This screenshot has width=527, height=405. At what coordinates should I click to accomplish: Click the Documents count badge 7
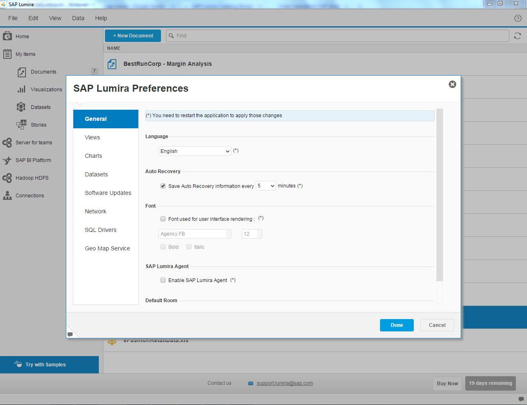[x=94, y=71]
